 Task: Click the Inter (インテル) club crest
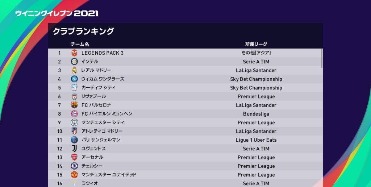pos(74,62)
